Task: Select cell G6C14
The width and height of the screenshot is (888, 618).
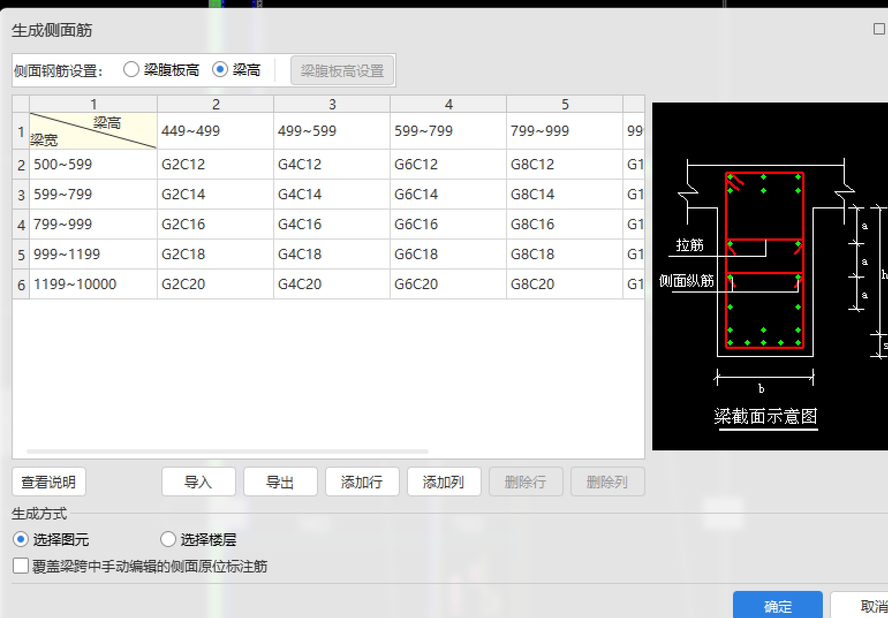Action: [x=448, y=194]
